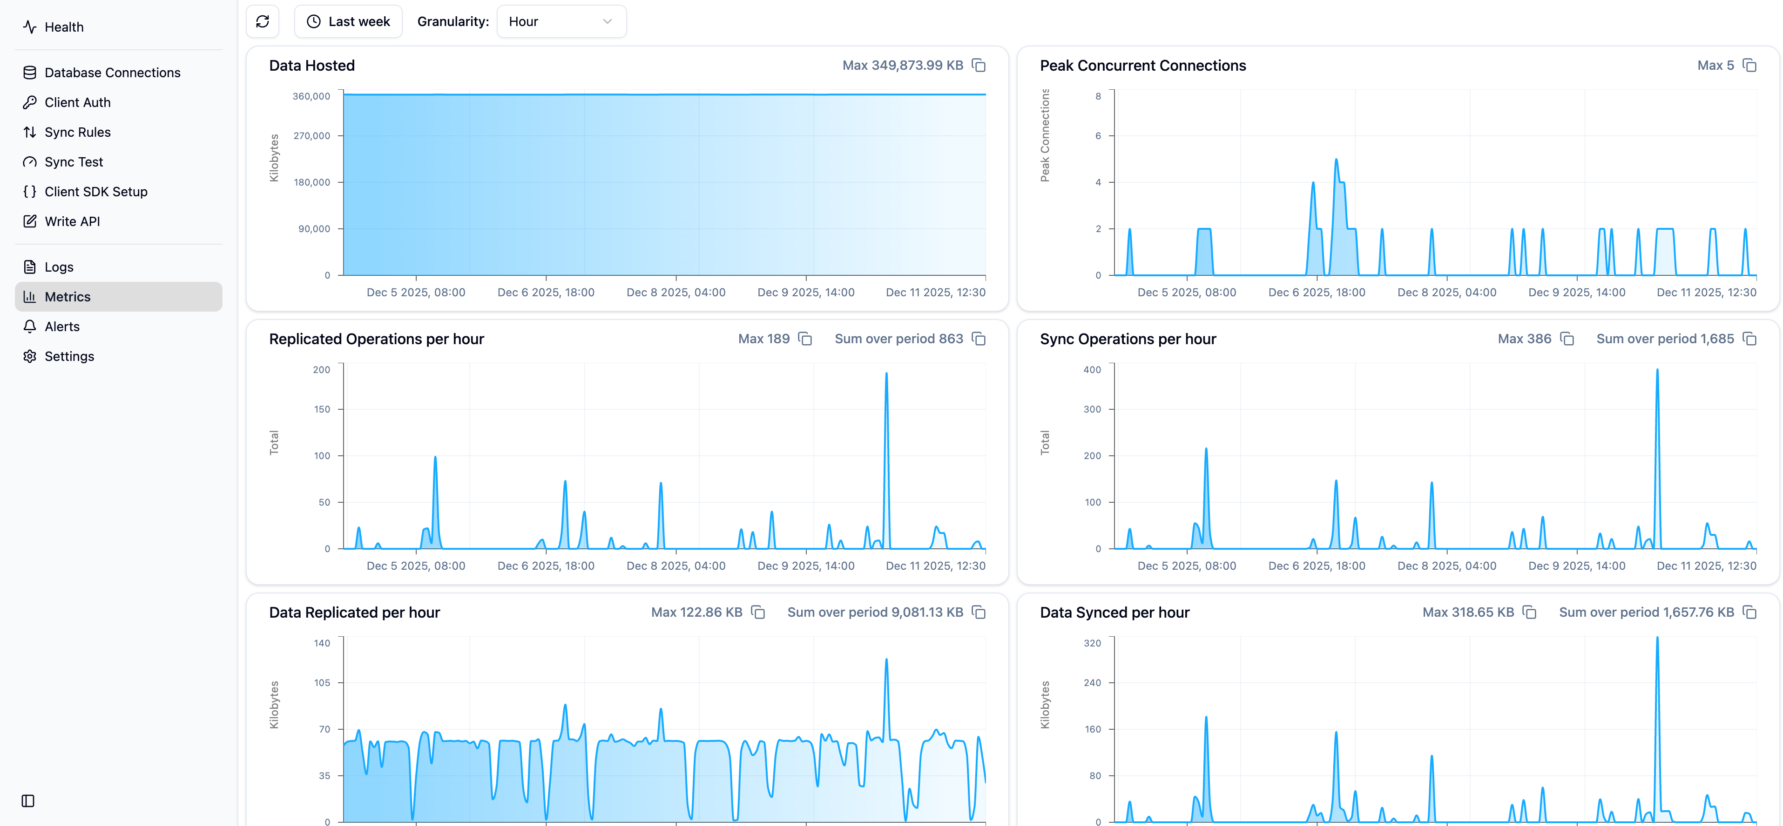Copy Sync Operations sum over period

point(1749,339)
